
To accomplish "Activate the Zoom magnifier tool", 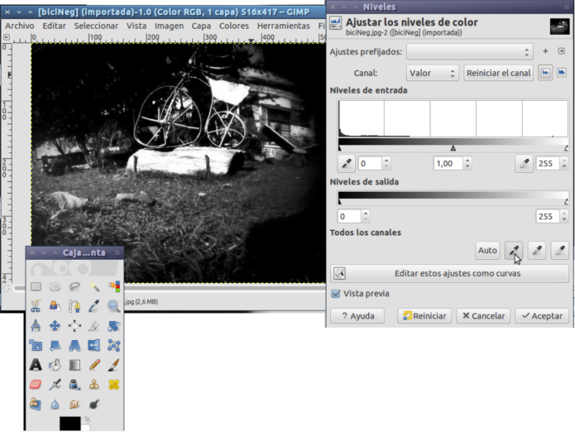I will [113, 306].
